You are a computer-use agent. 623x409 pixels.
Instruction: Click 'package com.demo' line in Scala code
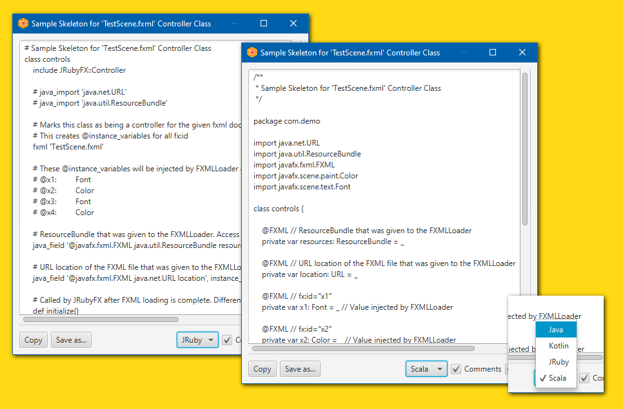click(287, 121)
